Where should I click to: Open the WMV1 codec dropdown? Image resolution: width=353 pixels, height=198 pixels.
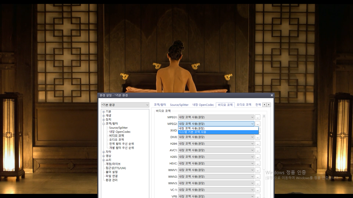[216, 170]
